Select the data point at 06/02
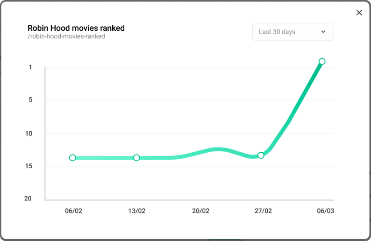Screen dimensions: 371x241 coord(72,158)
